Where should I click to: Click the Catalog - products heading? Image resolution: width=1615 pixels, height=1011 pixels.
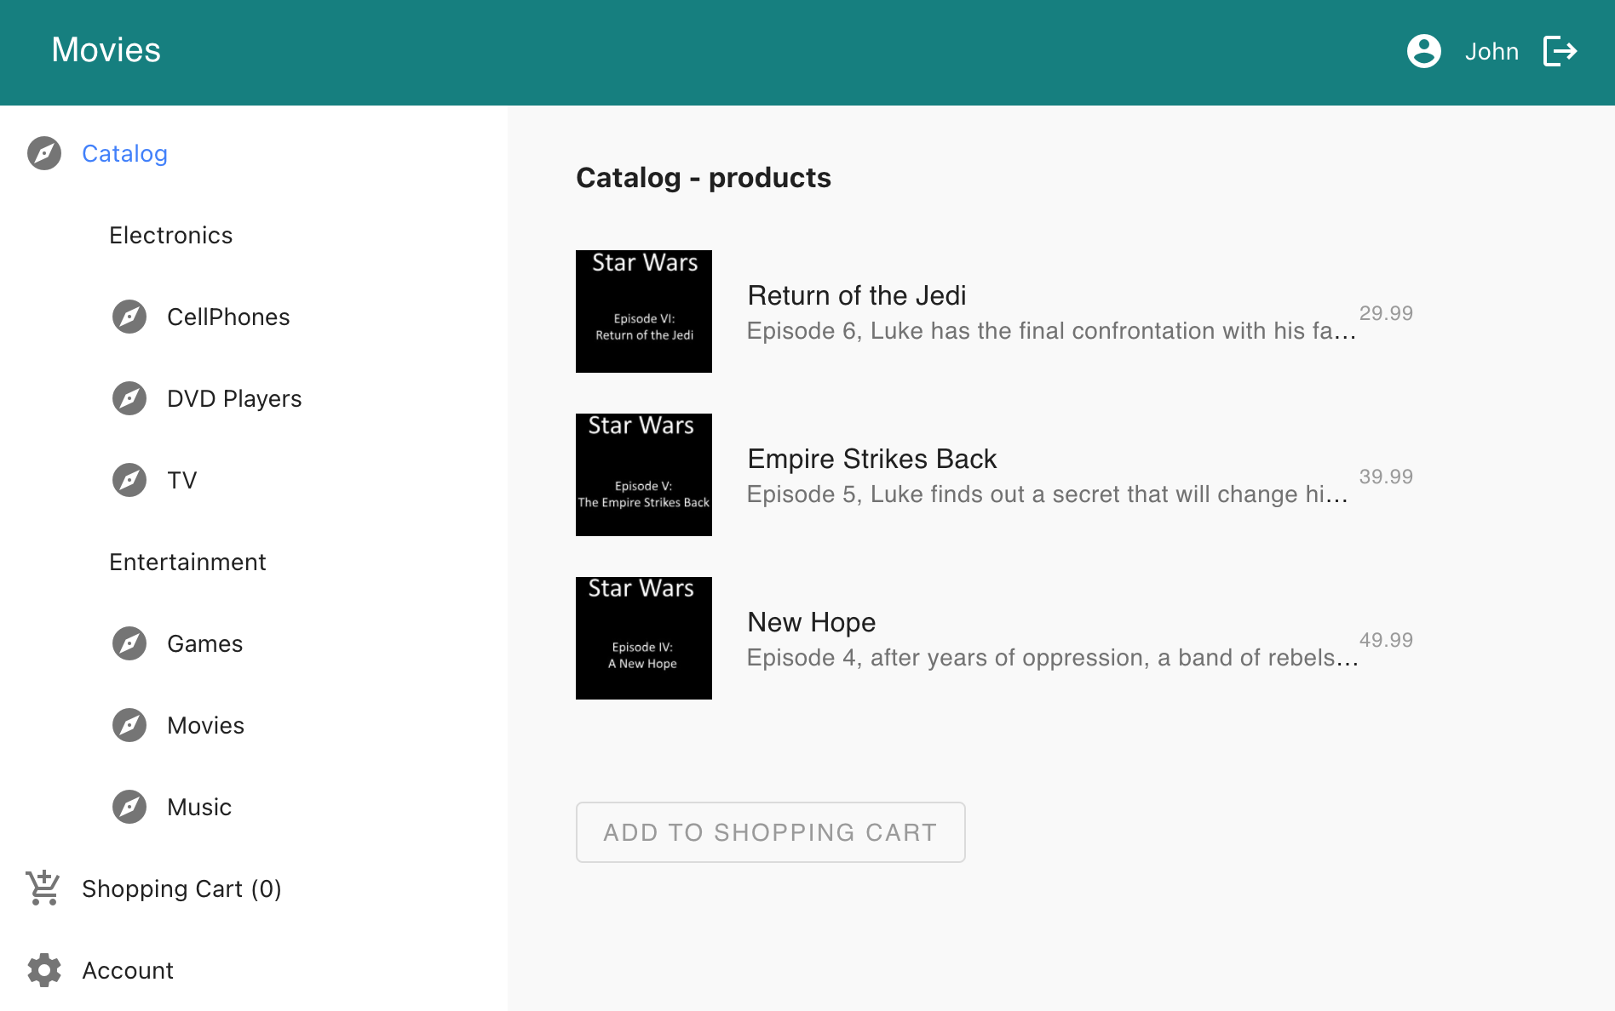tap(704, 178)
